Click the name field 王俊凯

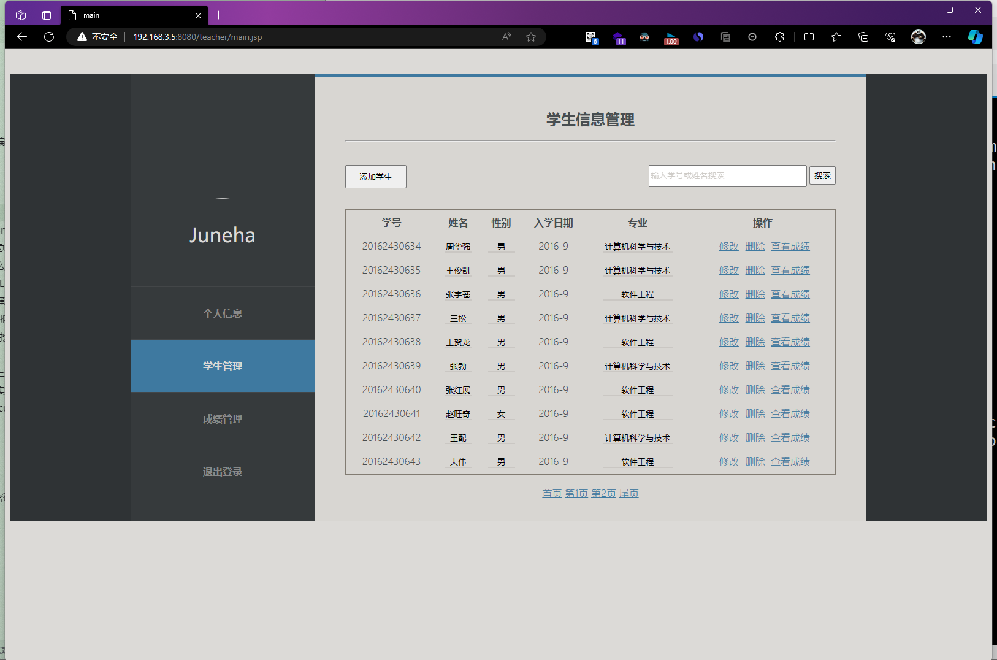click(x=458, y=271)
